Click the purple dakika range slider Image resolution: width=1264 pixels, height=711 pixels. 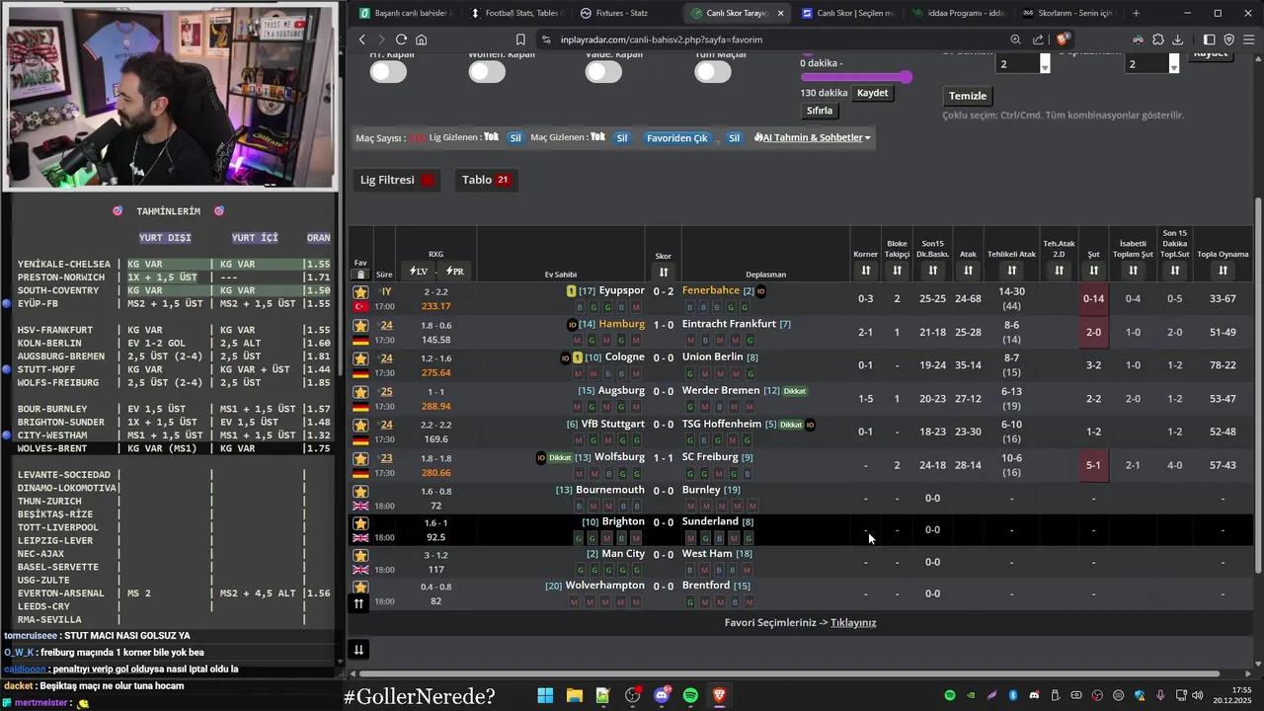pyautogui.click(x=856, y=77)
